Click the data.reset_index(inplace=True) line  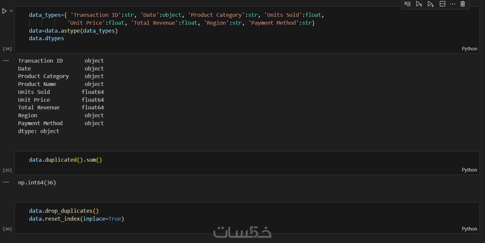(x=77, y=219)
